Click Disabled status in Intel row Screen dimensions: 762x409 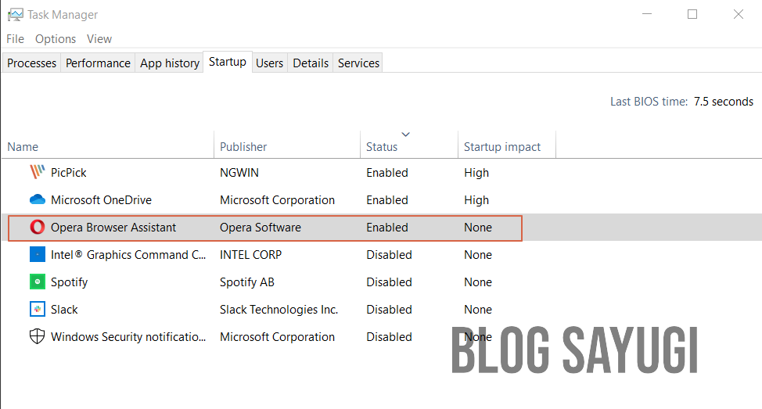[390, 254]
